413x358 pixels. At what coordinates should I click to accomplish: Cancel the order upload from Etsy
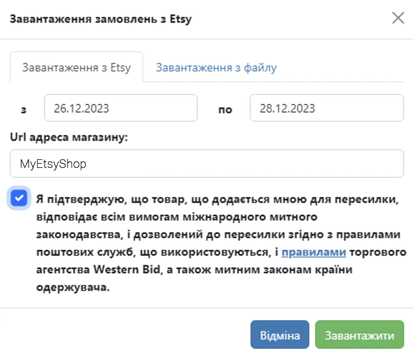(x=280, y=334)
